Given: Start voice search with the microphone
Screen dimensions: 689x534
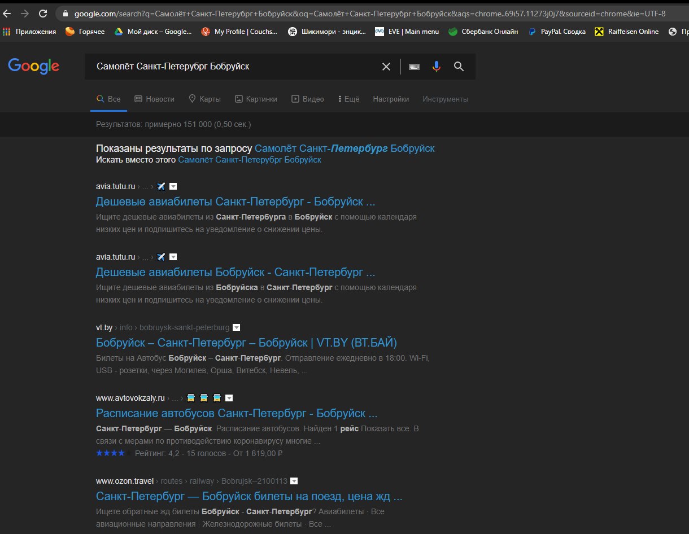Looking at the screenshot, I should click(x=436, y=67).
